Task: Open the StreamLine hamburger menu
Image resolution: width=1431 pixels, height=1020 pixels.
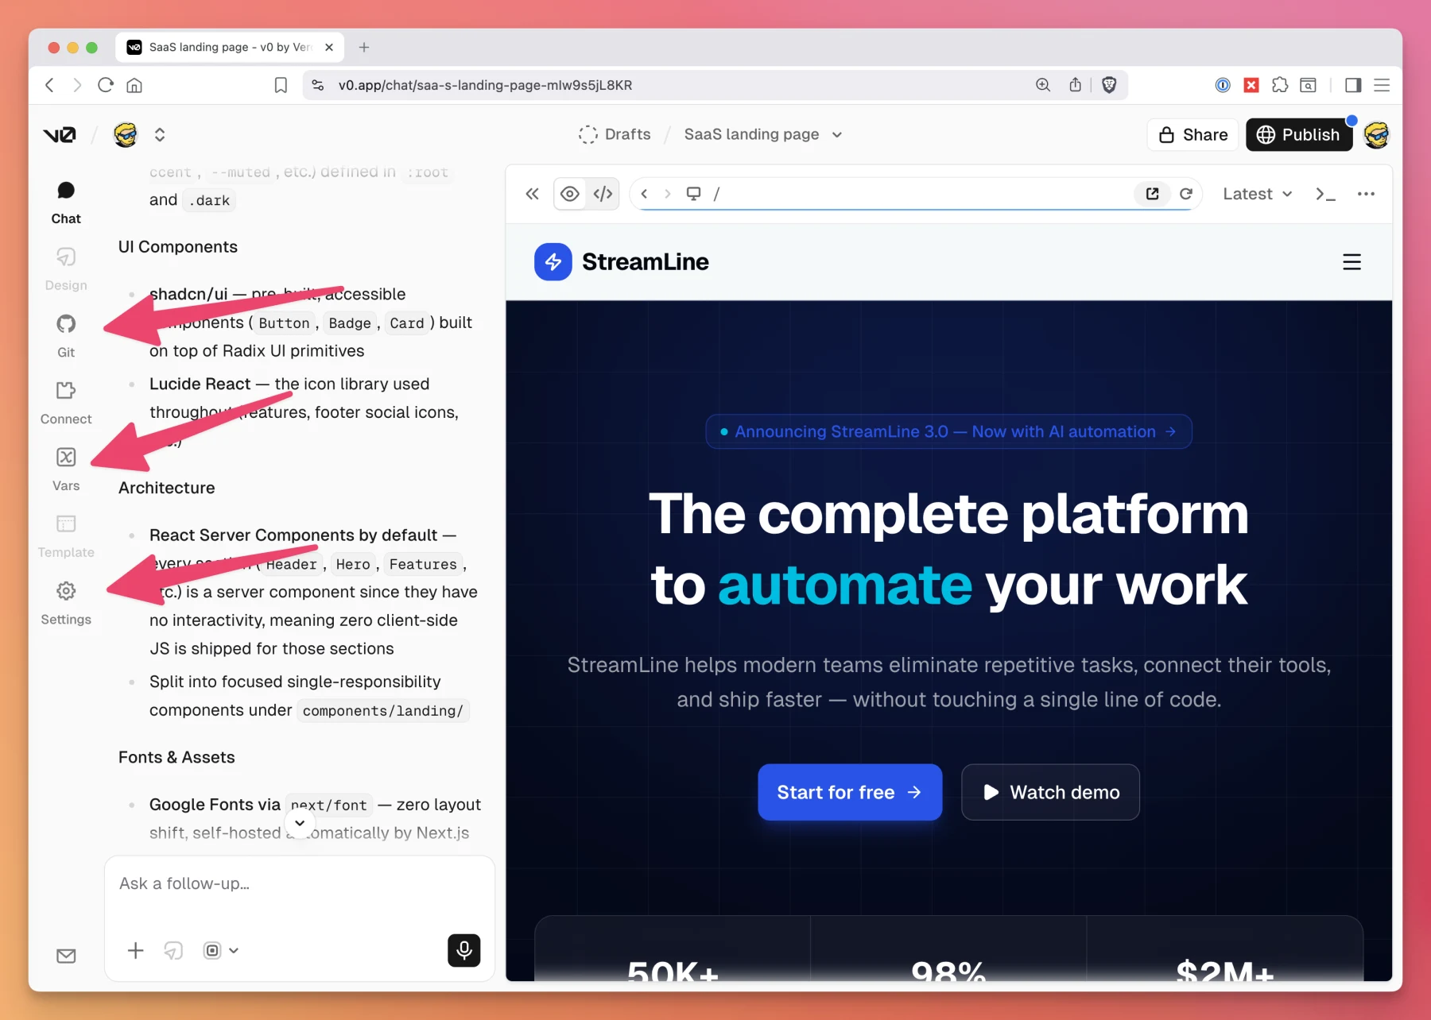Action: coord(1351,262)
